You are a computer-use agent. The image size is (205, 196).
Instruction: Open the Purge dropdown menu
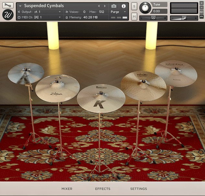click(118, 12)
